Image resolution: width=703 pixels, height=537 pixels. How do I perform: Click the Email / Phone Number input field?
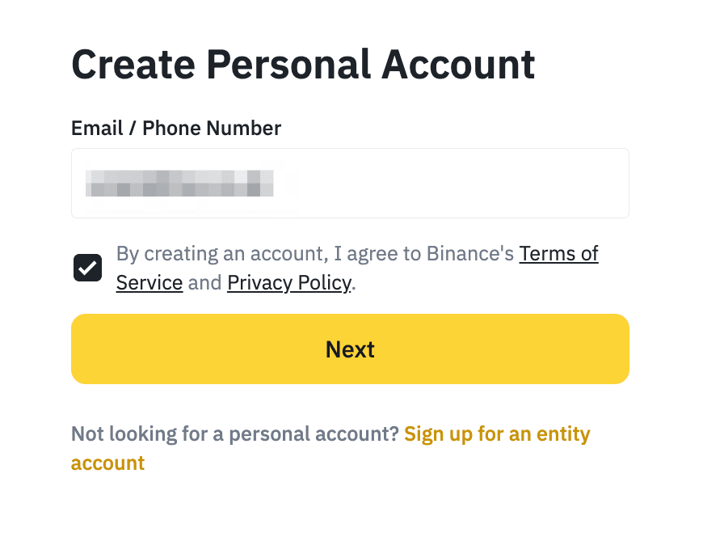click(350, 183)
